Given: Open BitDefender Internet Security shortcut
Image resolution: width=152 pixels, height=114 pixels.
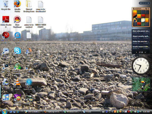Looking at the screenshot, I should 6,37.
